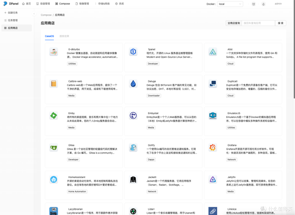The height and width of the screenshot is (215, 295).
Task: Open the second top menu item, container management
Action: (43, 4)
